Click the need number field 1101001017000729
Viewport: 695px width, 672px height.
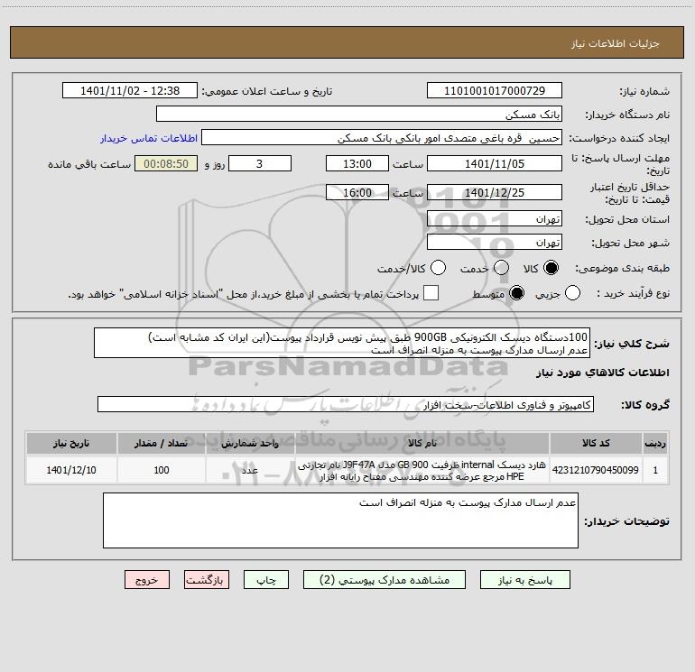tap(495, 91)
